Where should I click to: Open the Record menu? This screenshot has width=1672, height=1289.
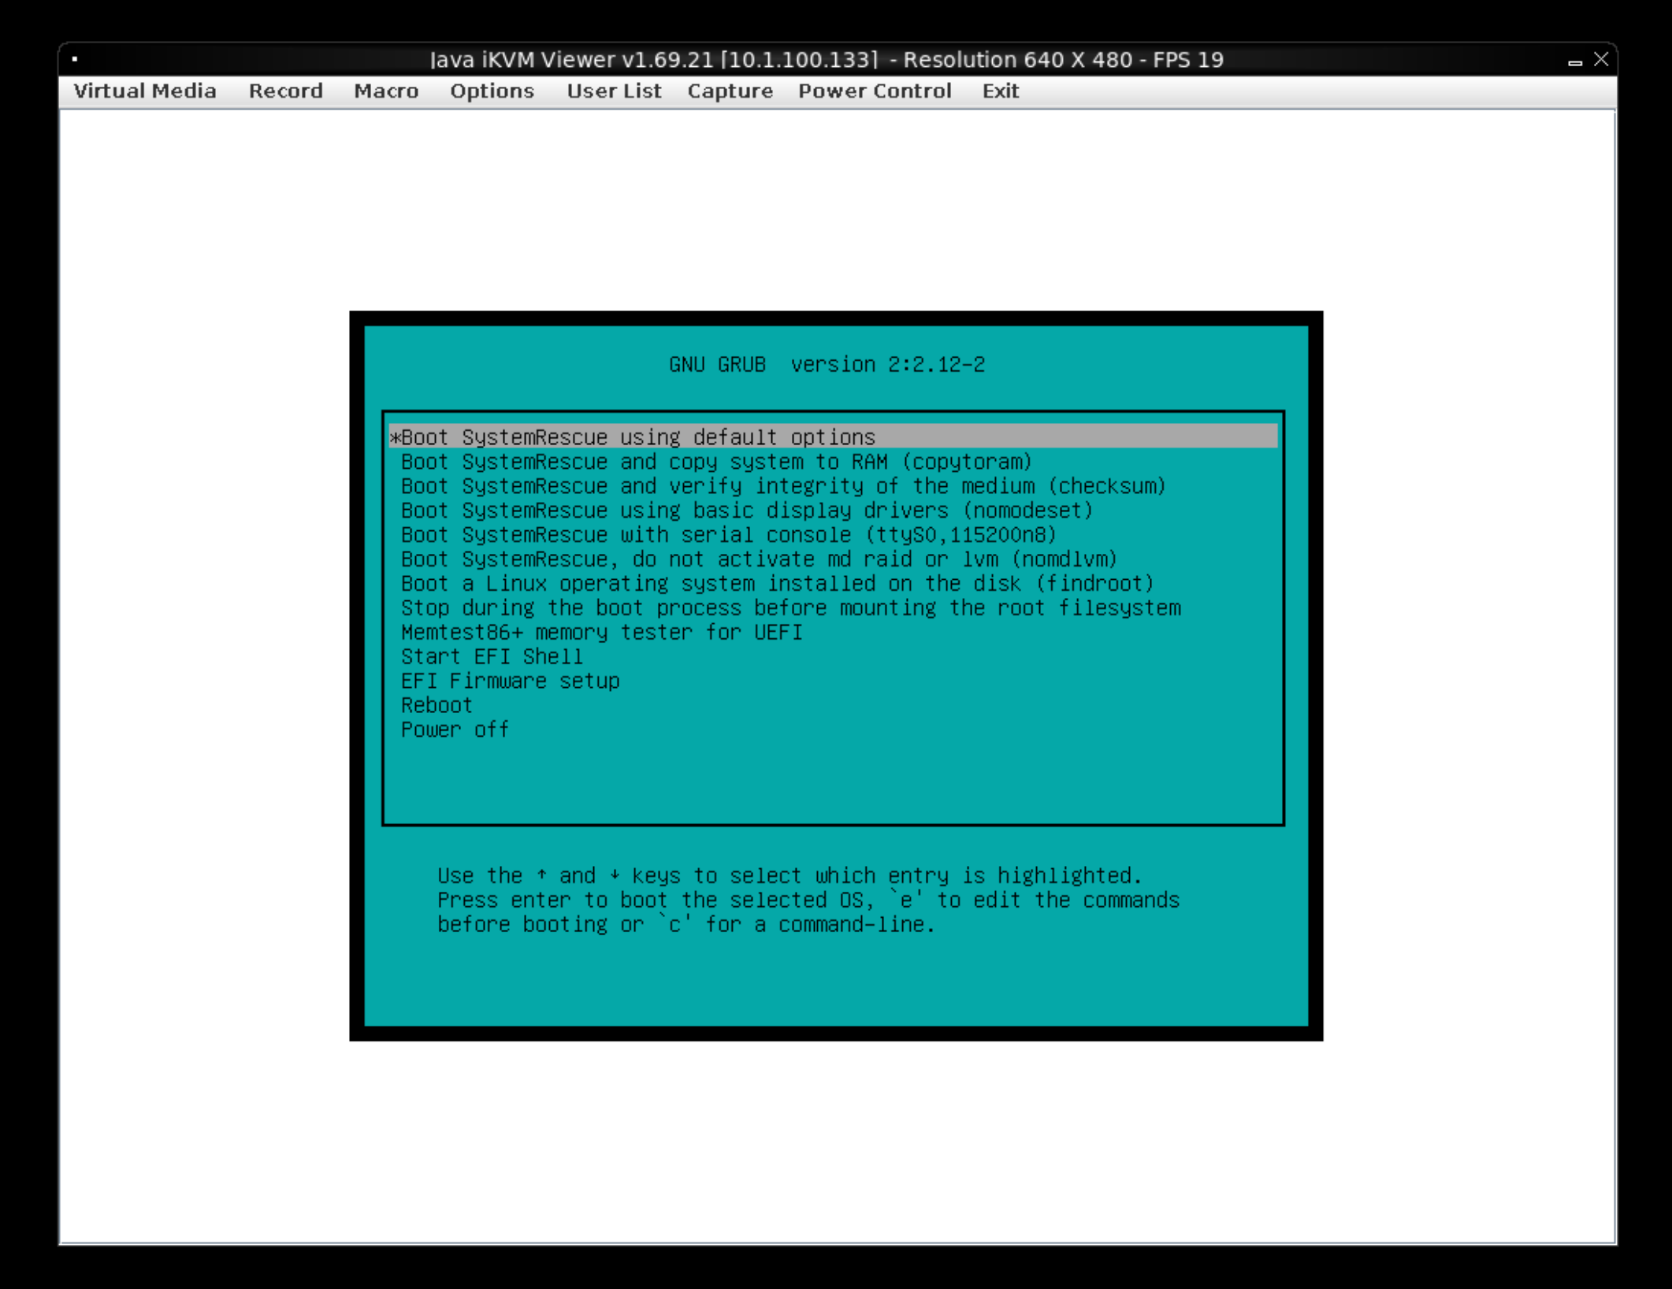click(286, 91)
